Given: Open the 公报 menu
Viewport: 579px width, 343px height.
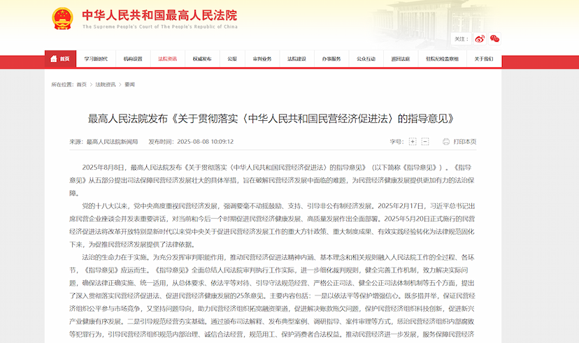Looking at the screenshot, I should click(x=232, y=59).
